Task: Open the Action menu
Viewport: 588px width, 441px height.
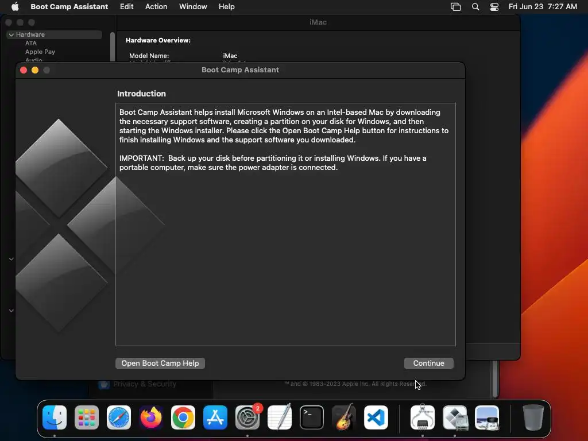Action: (x=156, y=6)
